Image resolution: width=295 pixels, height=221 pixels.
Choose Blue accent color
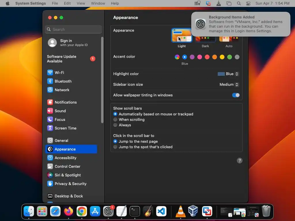point(185,57)
